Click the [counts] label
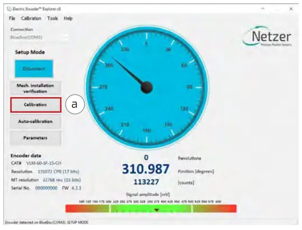This screenshot has height=230, width=302. click(x=186, y=182)
